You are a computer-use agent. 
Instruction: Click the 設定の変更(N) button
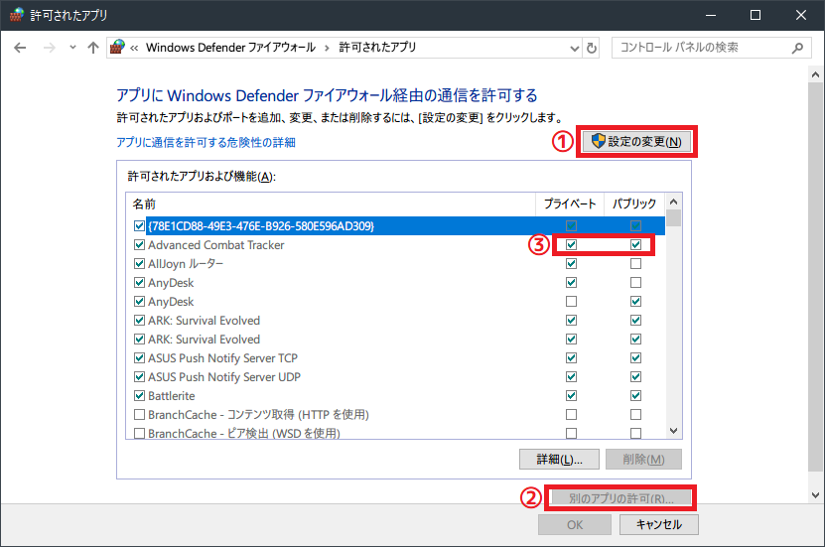coord(636,142)
